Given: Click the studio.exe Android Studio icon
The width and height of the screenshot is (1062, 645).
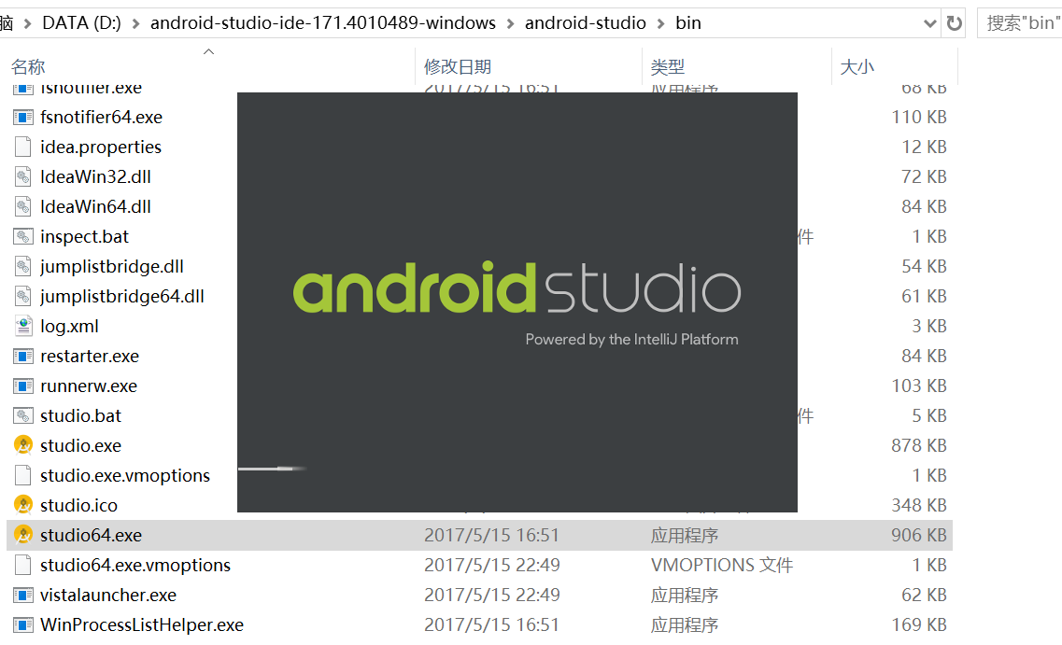Looking at the screenshot, I should 23,445.
